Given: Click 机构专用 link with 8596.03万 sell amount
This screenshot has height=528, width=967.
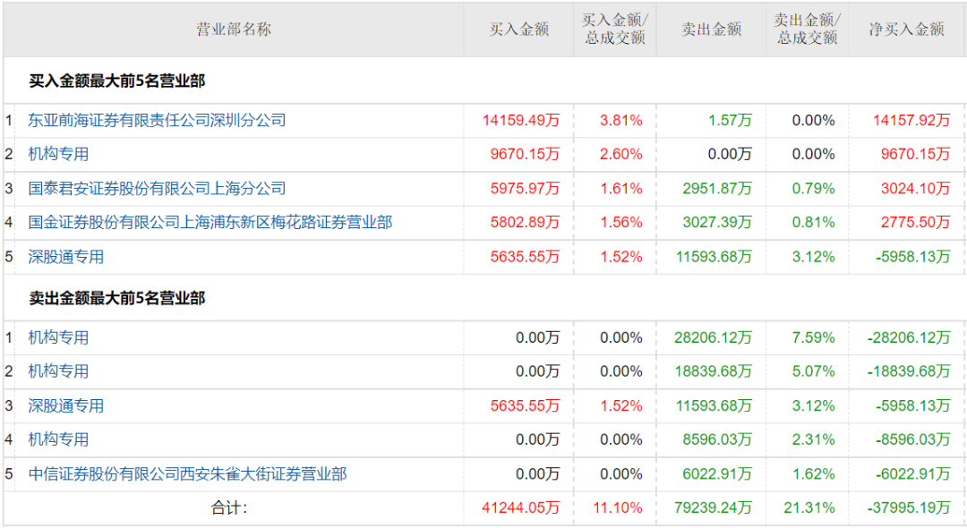Looking at the screenshot, I should [59, 439].
